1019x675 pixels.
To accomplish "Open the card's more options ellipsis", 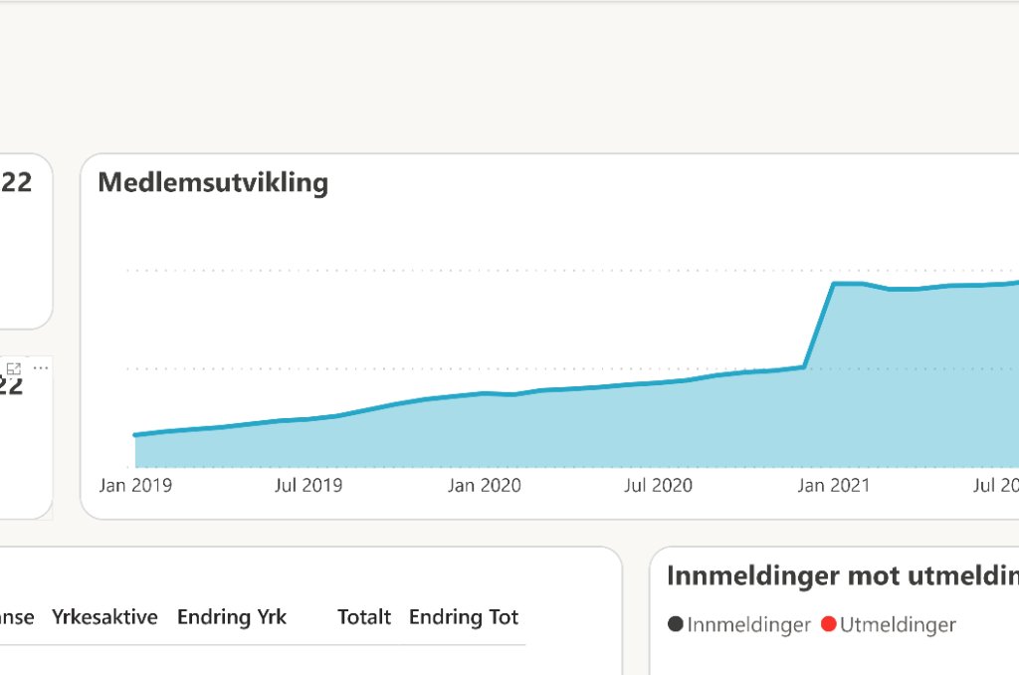I will 41,368.
